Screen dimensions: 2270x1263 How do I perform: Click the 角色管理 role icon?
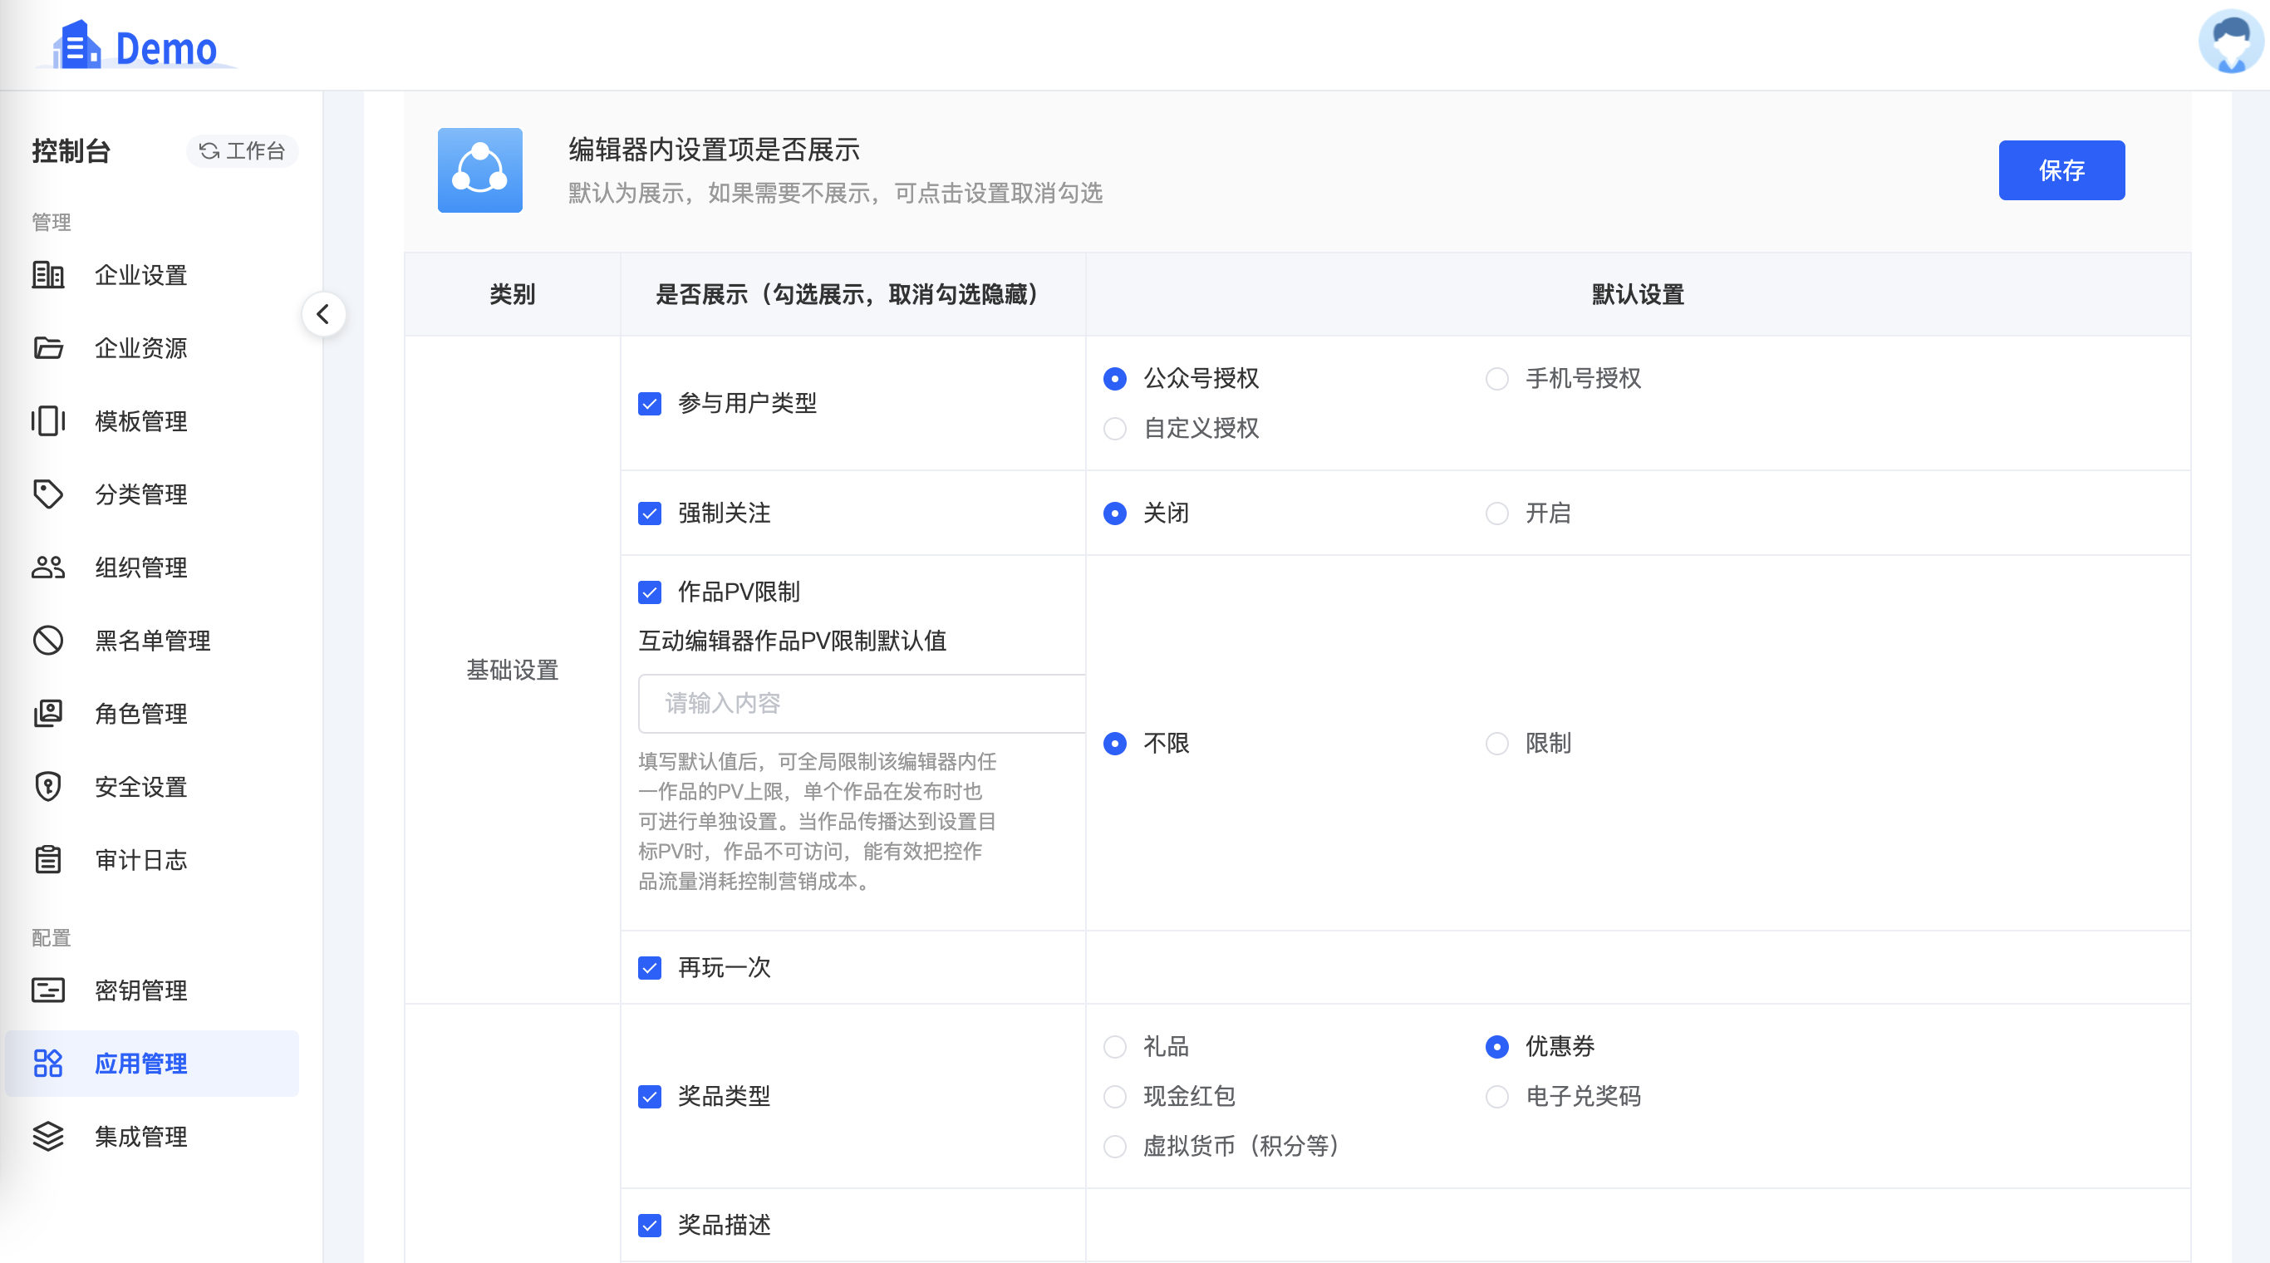[x=48, y=714]
